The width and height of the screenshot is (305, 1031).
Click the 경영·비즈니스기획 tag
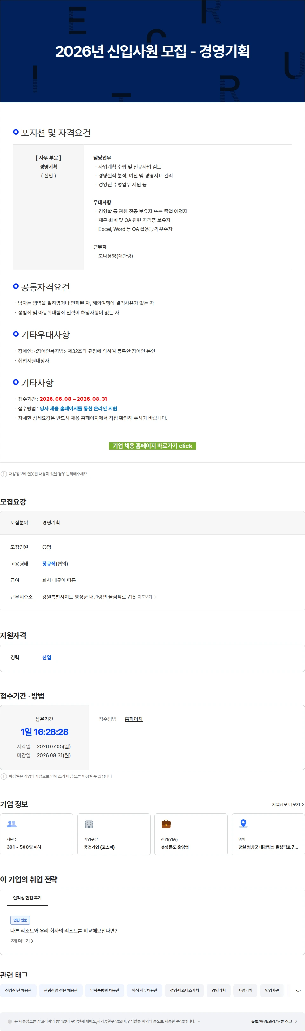coord(185,990)
